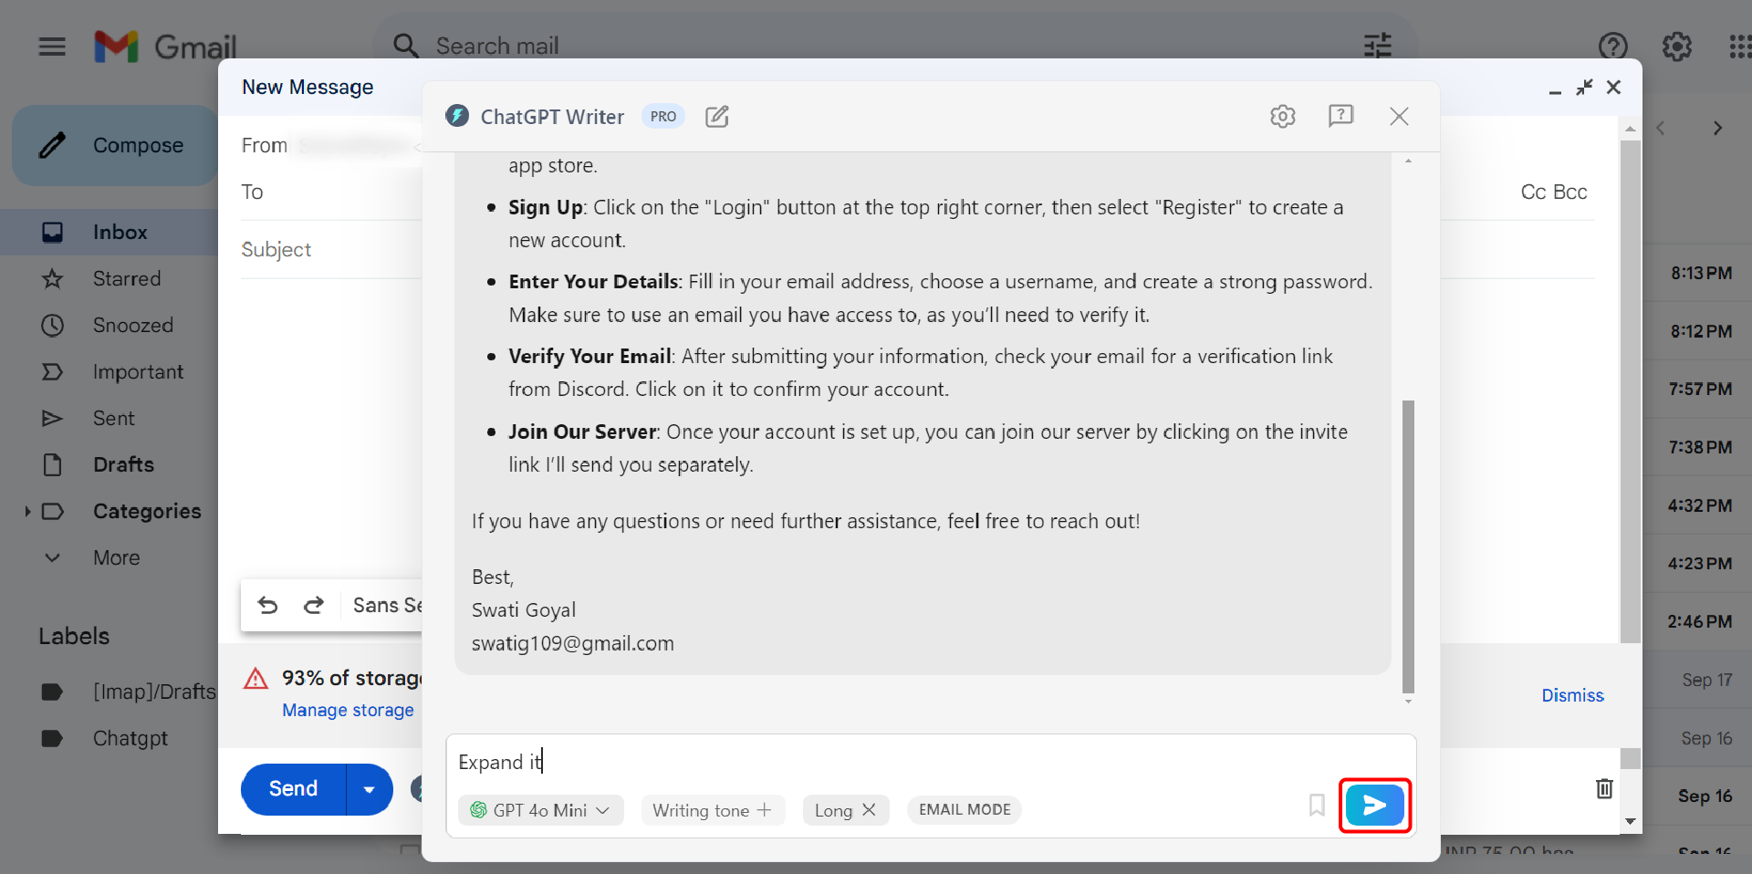Click the Gmail logo
The image size is (1752, 874).
click(x=165, y=47)
